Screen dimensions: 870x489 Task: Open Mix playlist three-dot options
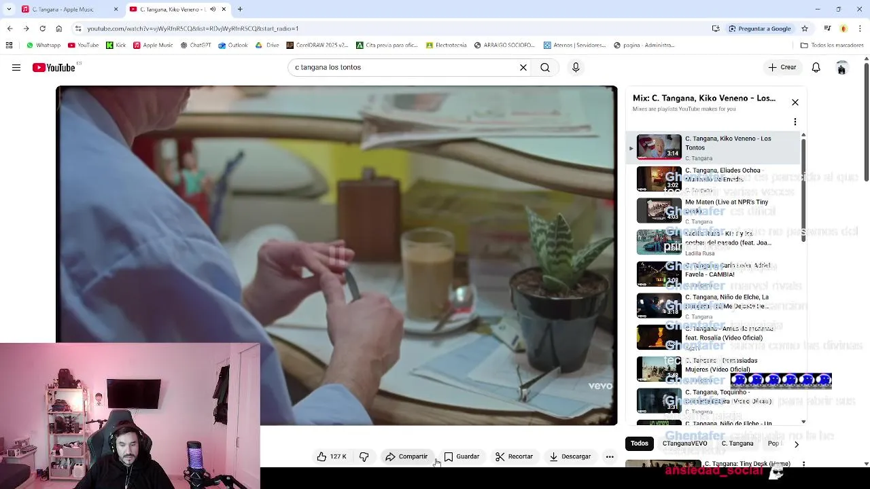[x=795, y=122]
